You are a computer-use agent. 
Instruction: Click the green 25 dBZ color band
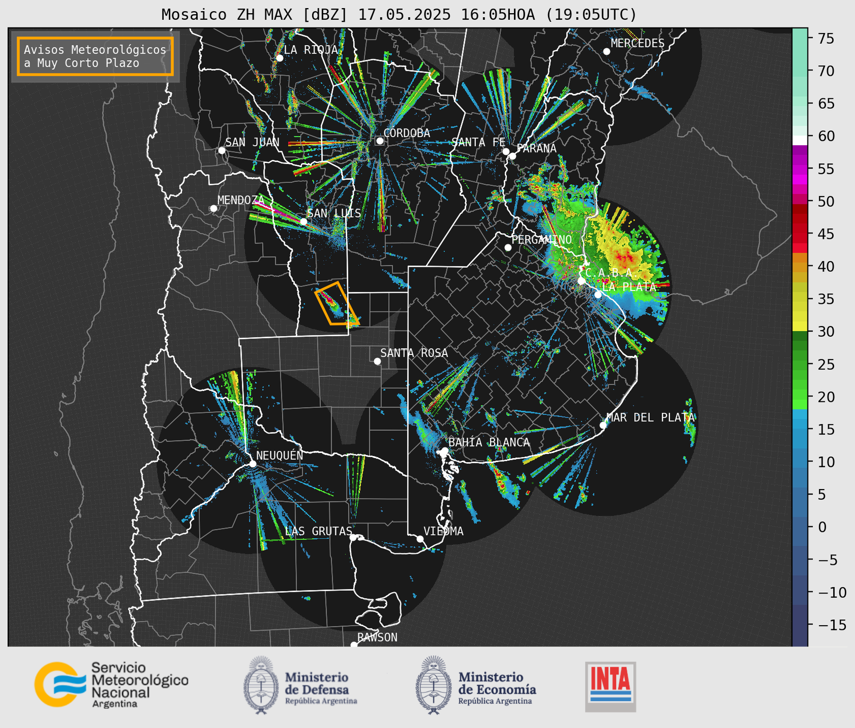click(800, 365)
